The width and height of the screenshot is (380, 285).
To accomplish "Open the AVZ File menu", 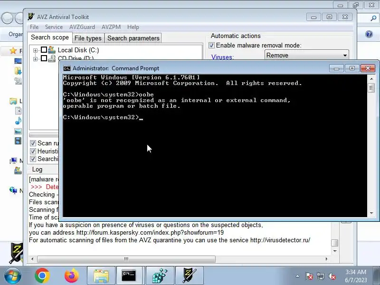I will [34, 27].
